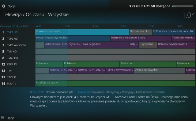Click the 0:30 timeline marker
196x121 pixels.
(x=39, y=26)
